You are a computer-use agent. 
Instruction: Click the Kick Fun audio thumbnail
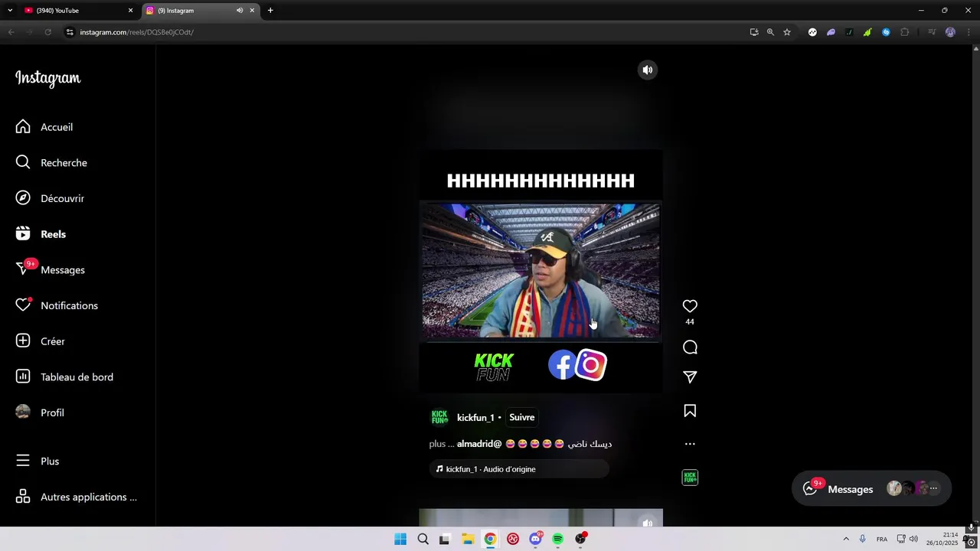tap(690, 478)
